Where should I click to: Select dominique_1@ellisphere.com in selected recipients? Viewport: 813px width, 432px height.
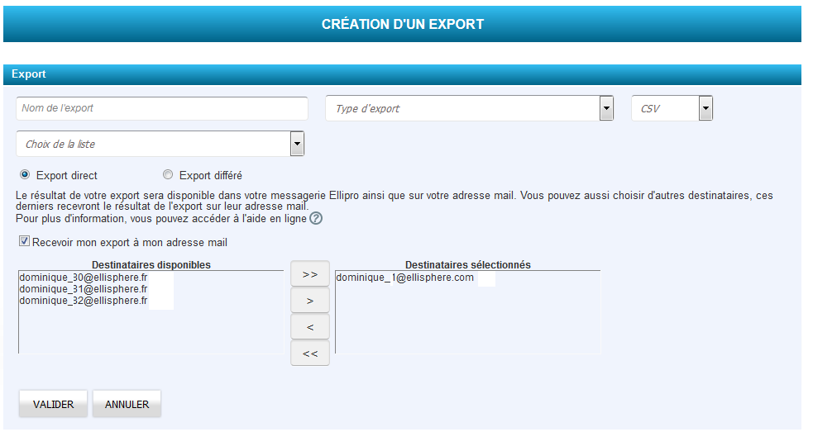(x=404, y=278)
